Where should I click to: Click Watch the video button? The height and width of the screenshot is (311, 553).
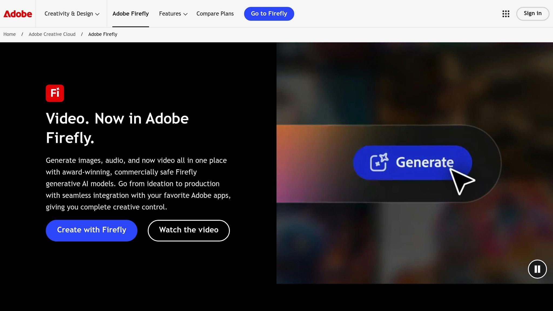(x=189, y=230)
